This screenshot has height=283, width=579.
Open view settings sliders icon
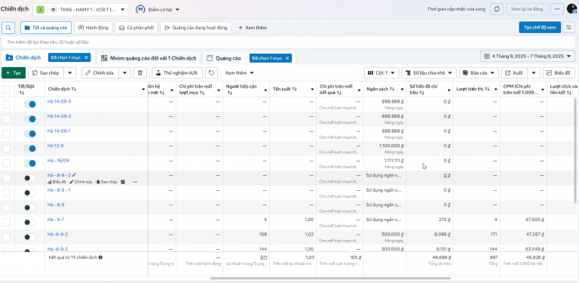coord(568,28)
